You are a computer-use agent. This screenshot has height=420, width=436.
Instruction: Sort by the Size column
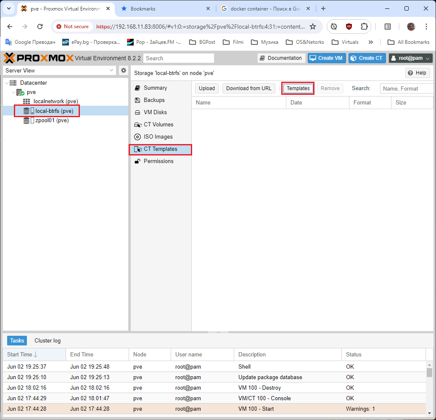point(412,102)
